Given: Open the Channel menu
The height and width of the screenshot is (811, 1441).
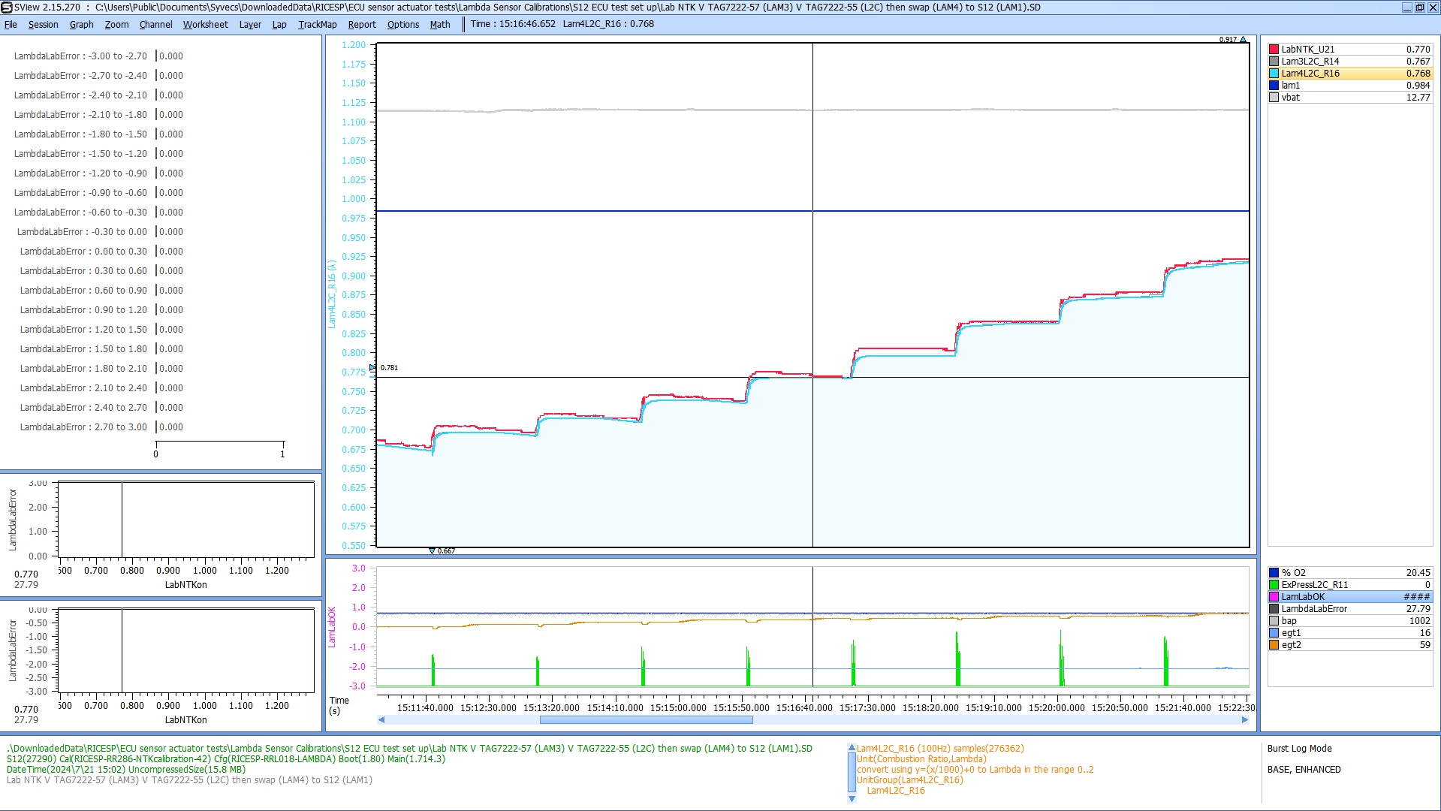Looking at the screenshot, I should tap(155, 25).
